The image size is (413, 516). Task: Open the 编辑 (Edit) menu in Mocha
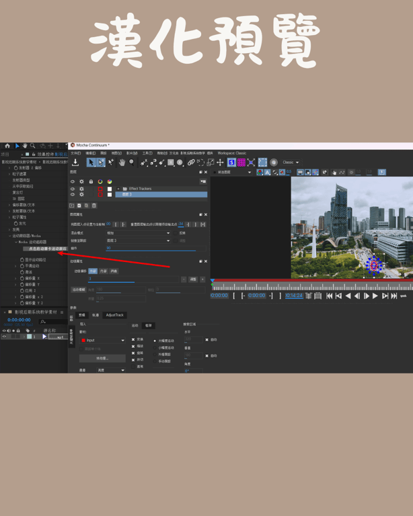click(91, 153)
